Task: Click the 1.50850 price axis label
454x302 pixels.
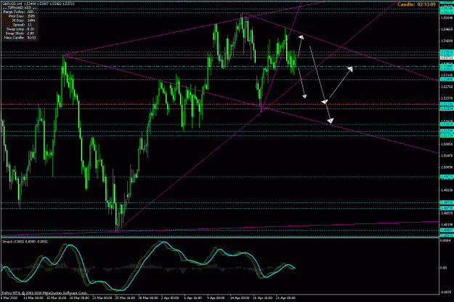Action: click(447, 144)
